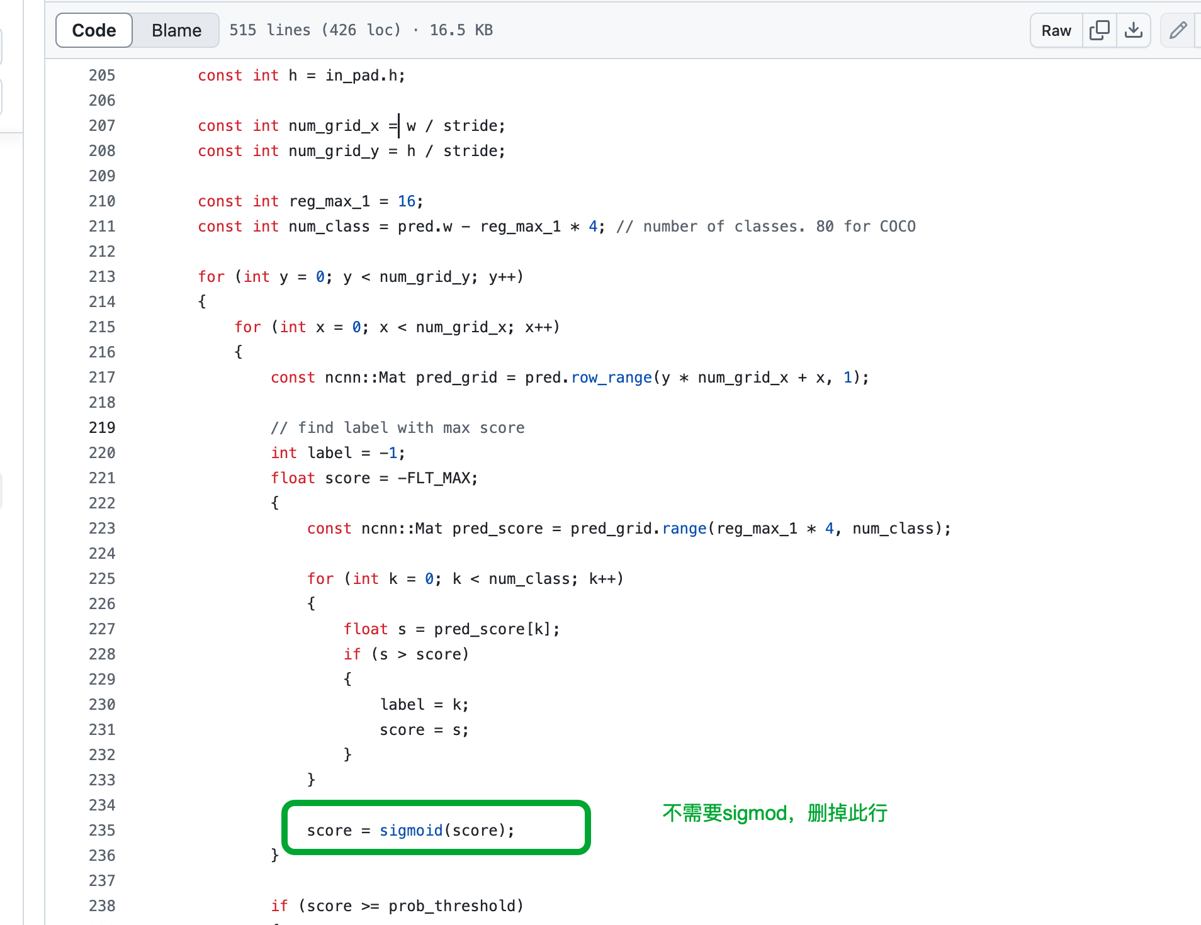Download this raw file

(x=1134, y=30)
